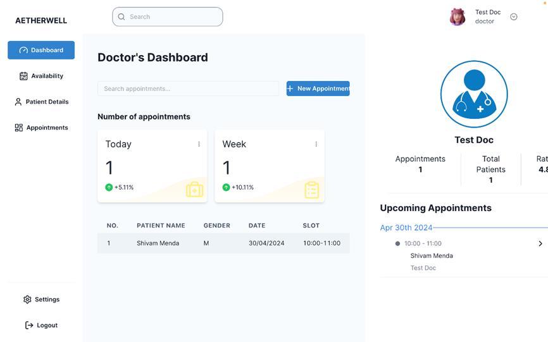Image resolution: width=548 pixels, height=342 pixels.
Task: Select the Shivam Menda appointment row
Action: click(223, 243)
